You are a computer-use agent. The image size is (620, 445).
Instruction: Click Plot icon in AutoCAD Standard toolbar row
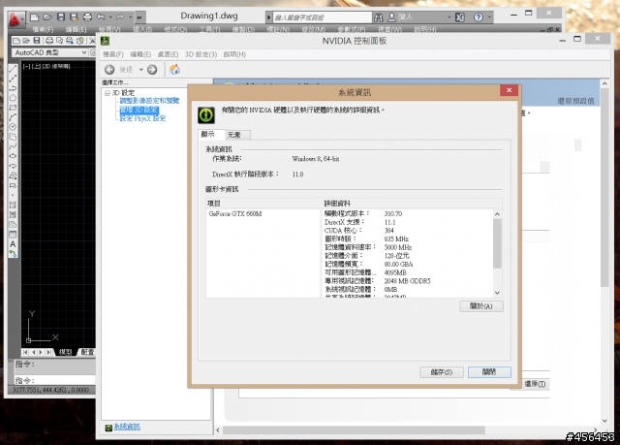[x=49, y=41]
